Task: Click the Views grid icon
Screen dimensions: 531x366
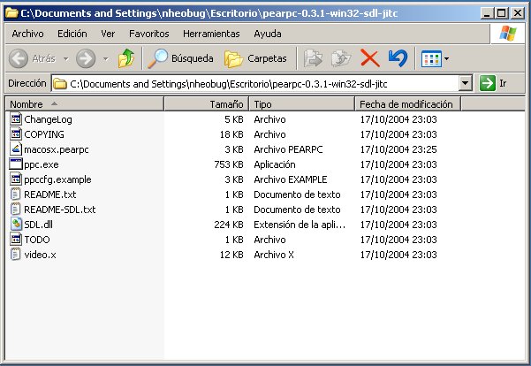Action: click(x=431, y=58)
